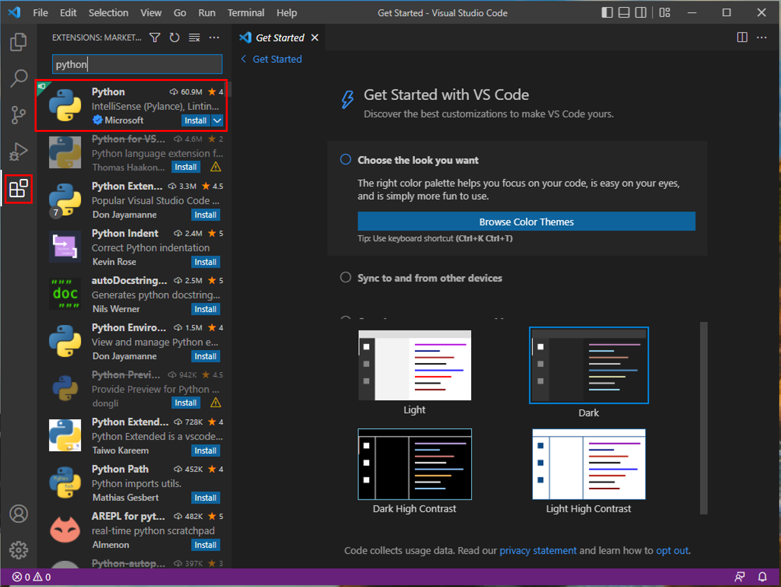Click the Browse Color Themes button
781x587 pixels.
click(x=526, y=221)
